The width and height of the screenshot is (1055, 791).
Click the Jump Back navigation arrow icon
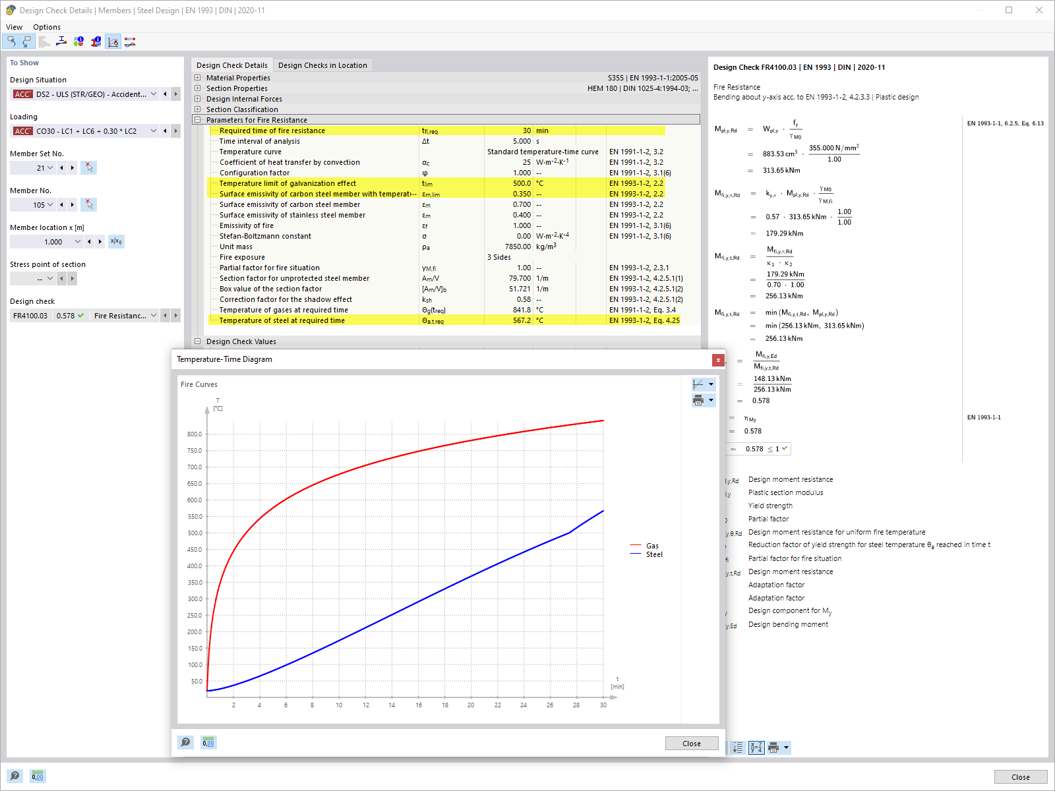(x=12, y=42)
